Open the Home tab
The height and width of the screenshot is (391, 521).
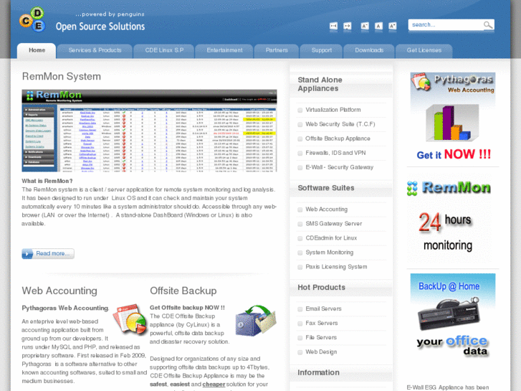[x=37, y=50]
